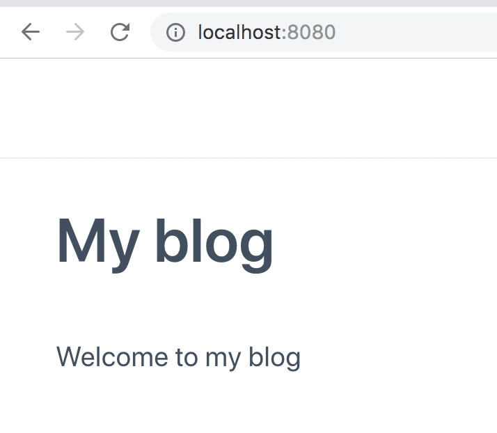Open site information via the circled i icon
The image size is (497, 433).
pyautogui.click(x=175, y=32)
